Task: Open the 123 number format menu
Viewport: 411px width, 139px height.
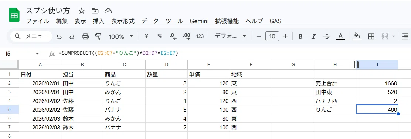Action: pos(200,36)
